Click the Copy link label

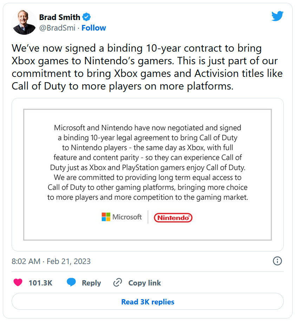(144, 283)
